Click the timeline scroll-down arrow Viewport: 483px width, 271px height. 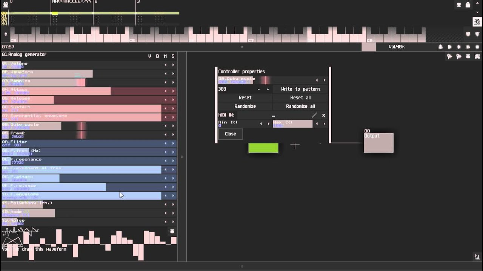tap(478, 12)
